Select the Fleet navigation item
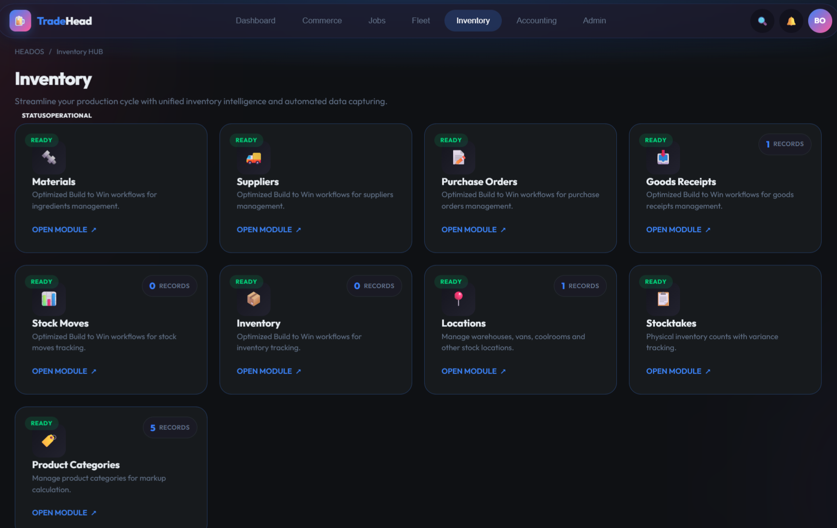 coord(420,21)
